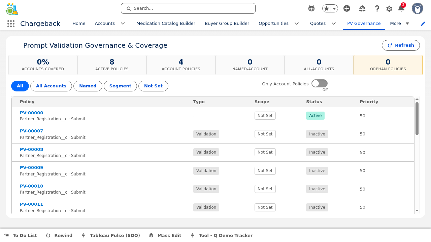This screenshot has width=431, height=242.
Task: Open the Rewind utility item
Action: tap(59, 236)
